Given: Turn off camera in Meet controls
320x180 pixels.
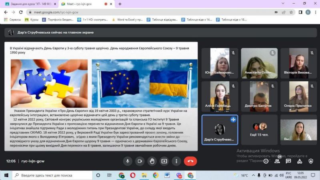Looking at the screenshot, I should (x=140, y=161).
